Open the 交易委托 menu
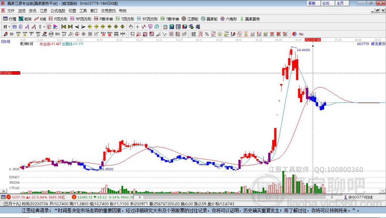 (108, 11)
